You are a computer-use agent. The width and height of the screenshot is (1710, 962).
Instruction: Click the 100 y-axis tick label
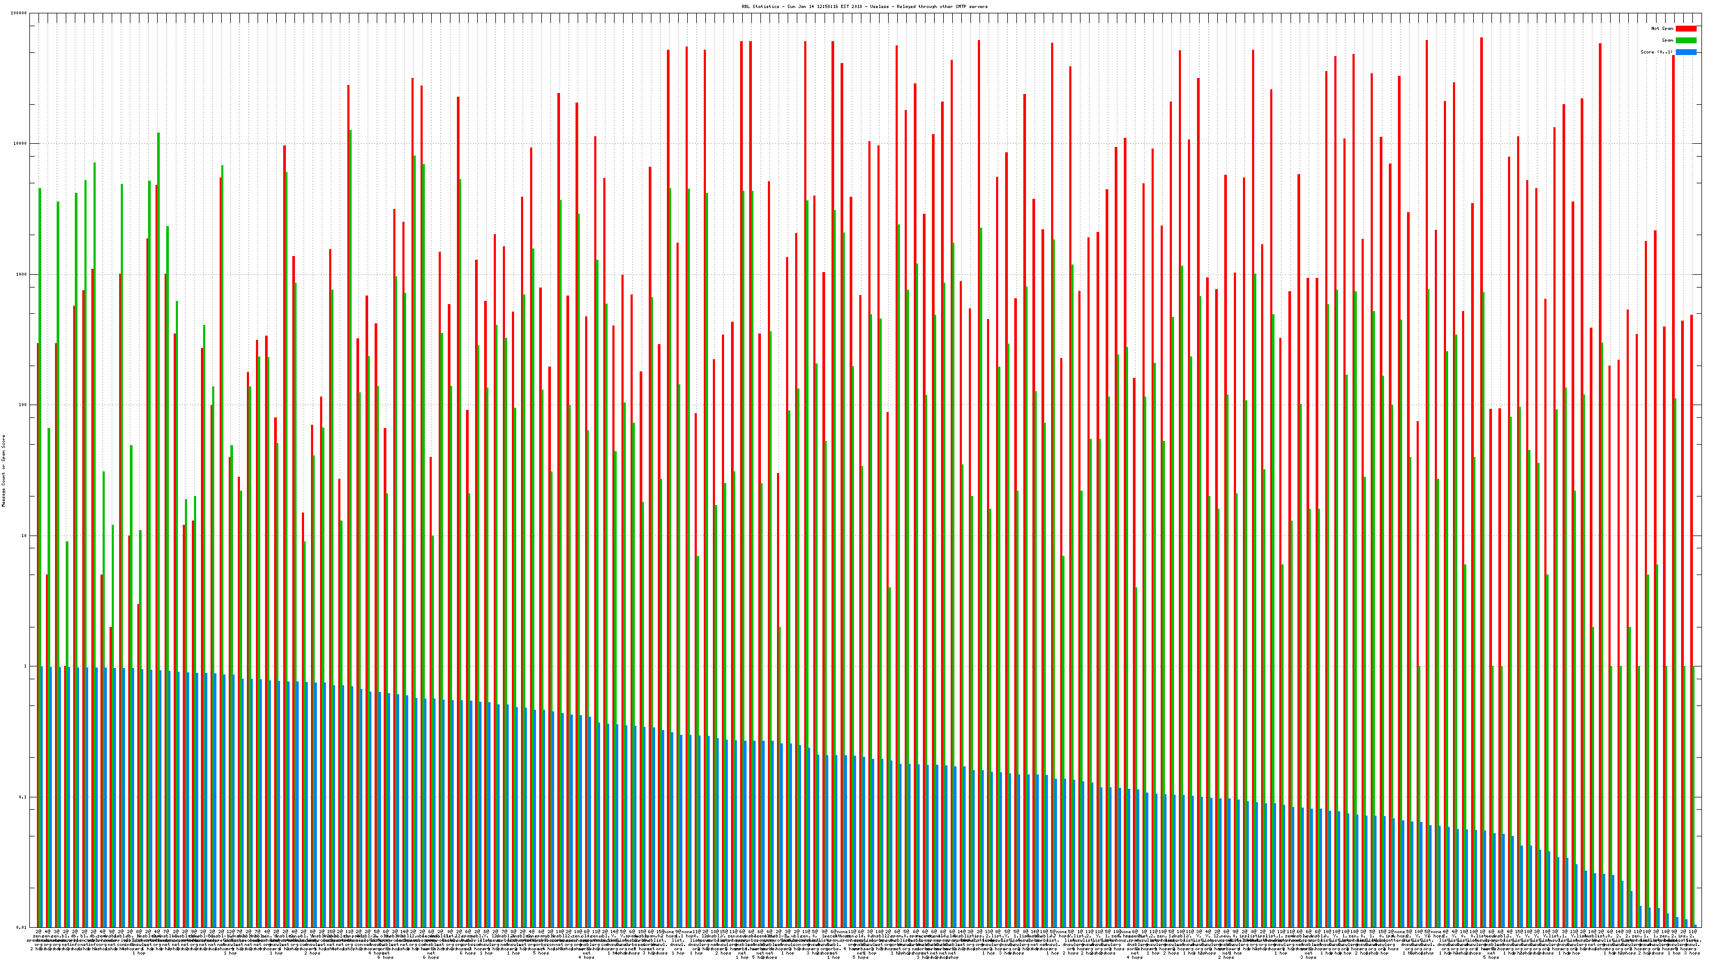click(x=23, y=406)
